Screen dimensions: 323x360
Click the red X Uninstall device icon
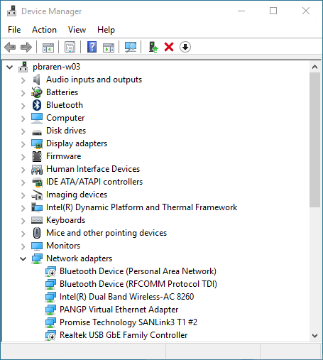169,47
